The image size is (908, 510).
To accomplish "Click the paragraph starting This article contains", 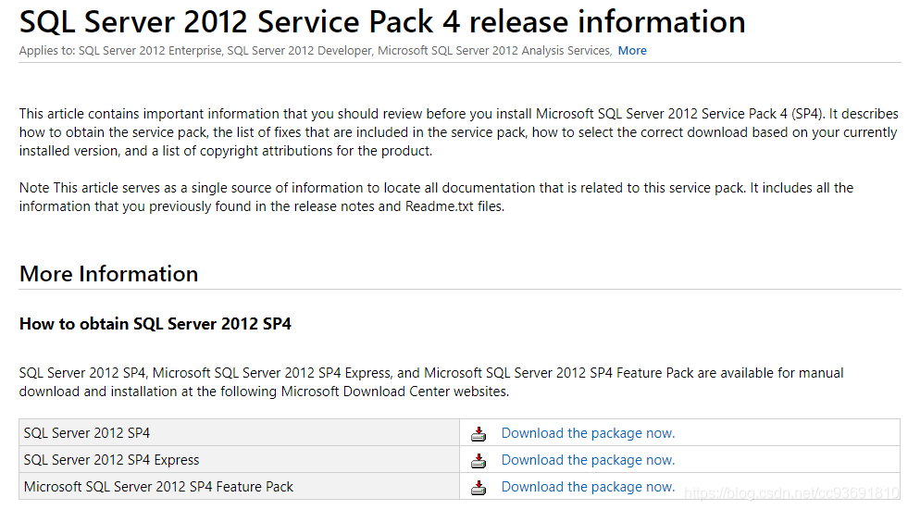I will tap(458, 132).
